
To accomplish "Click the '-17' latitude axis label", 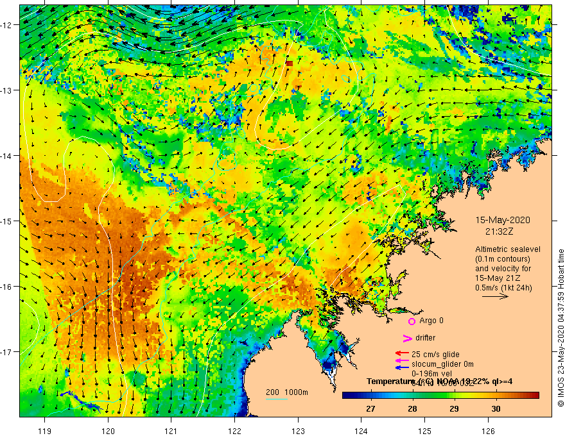I will pyautogui.click(x=7, y=352).
